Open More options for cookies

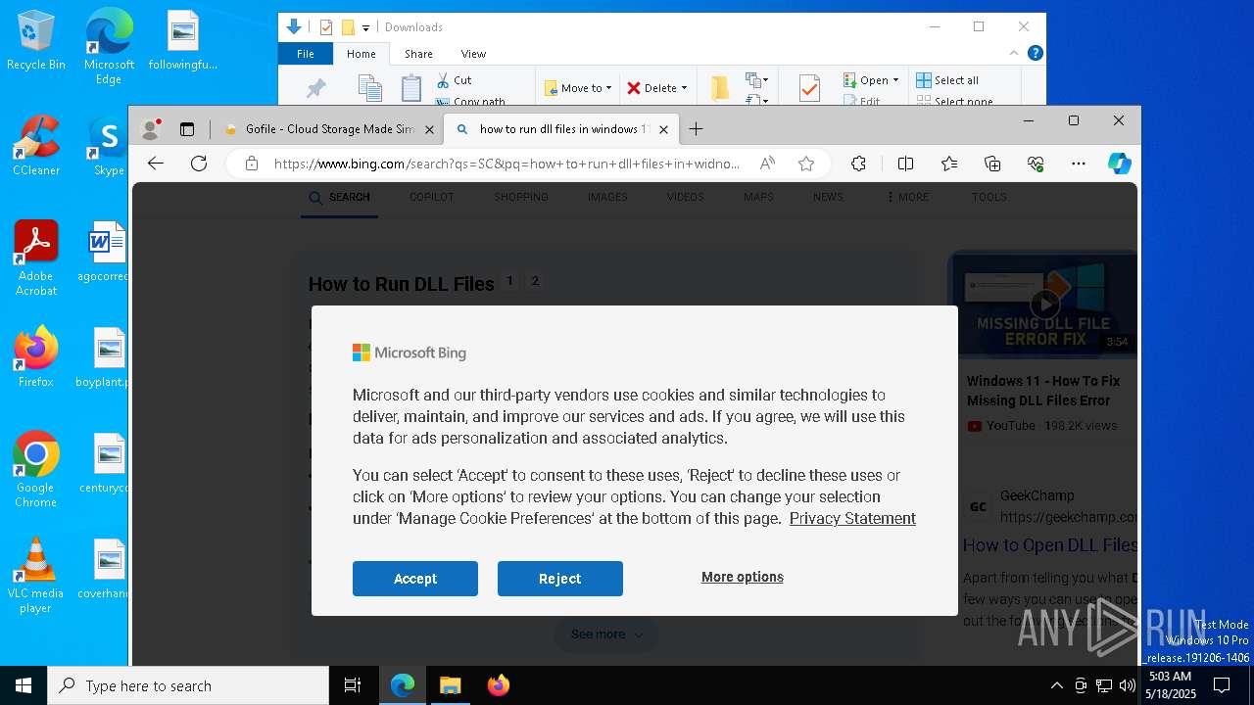[743, 577]
